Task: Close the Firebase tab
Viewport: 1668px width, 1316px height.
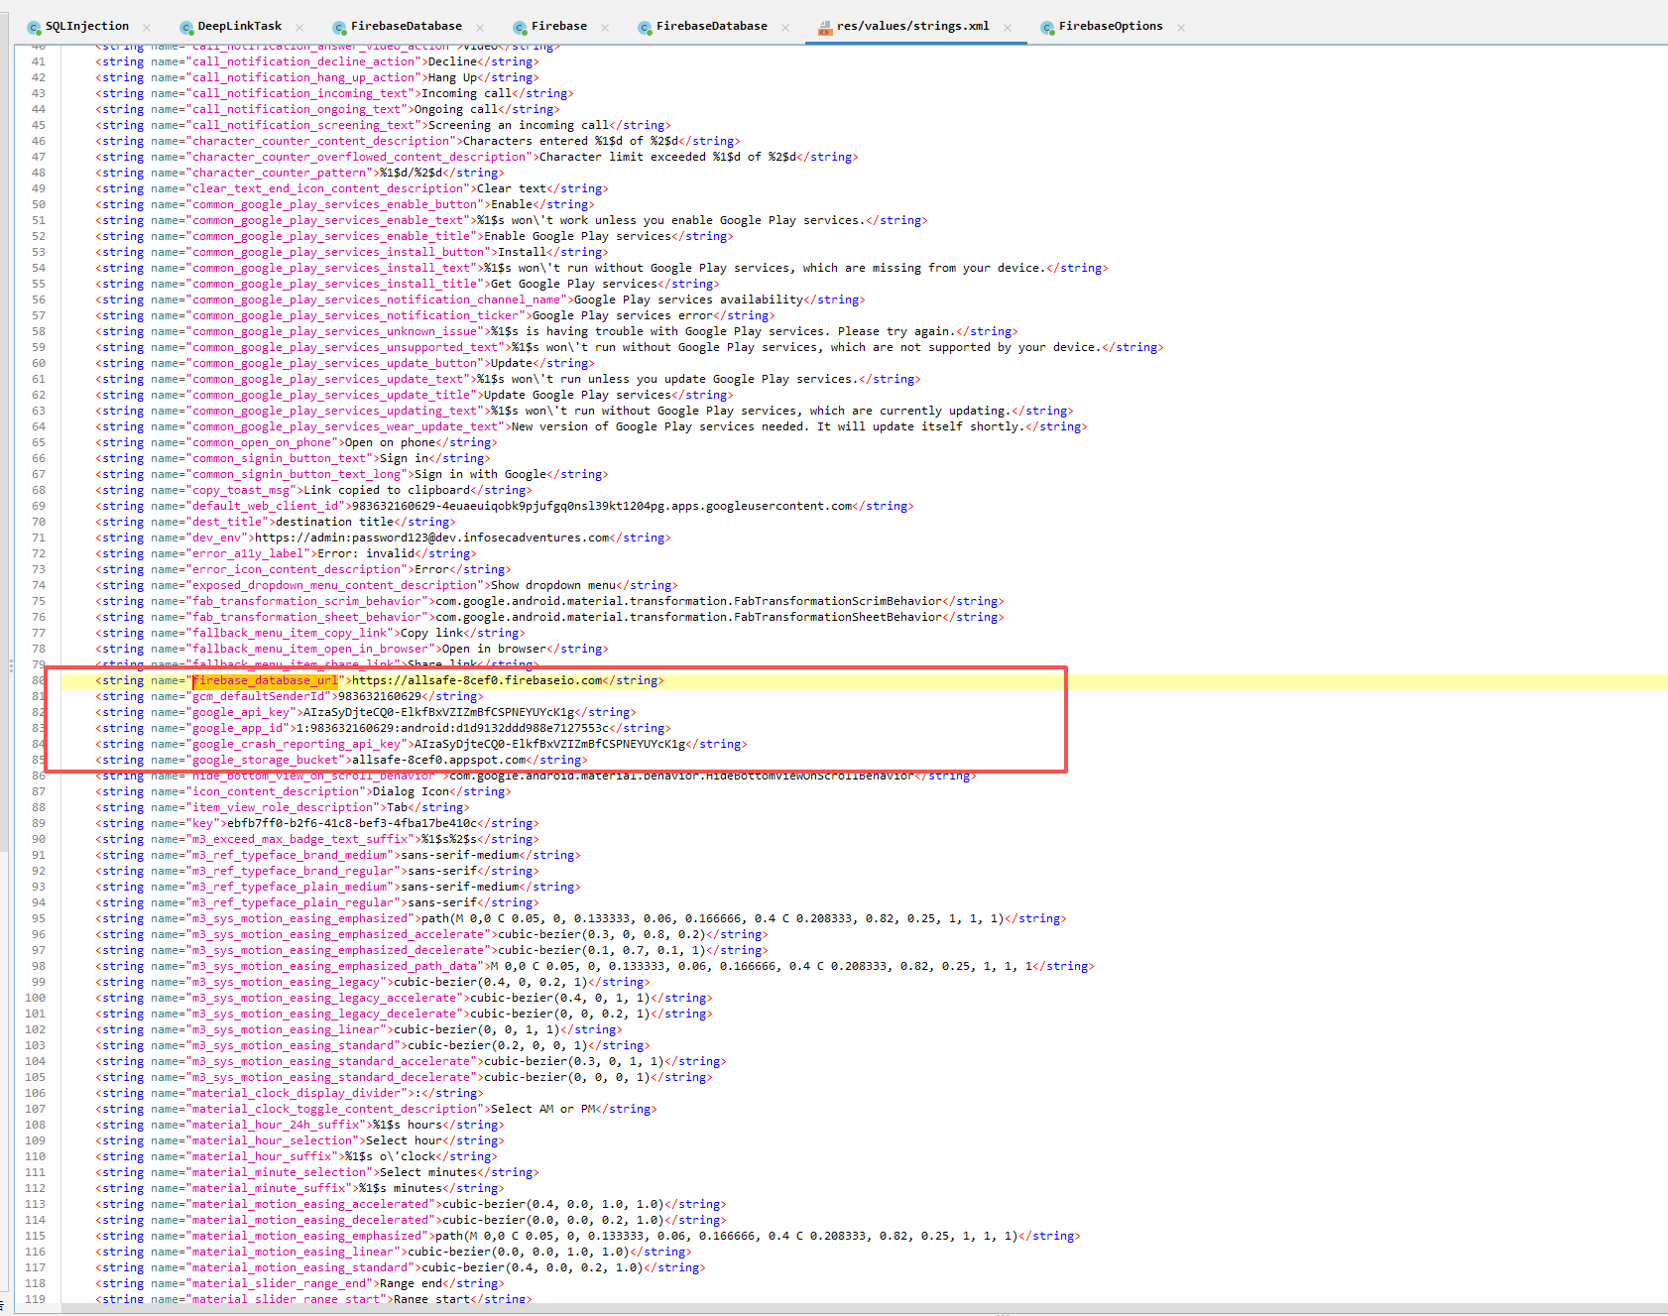Action: click(605, 28)
